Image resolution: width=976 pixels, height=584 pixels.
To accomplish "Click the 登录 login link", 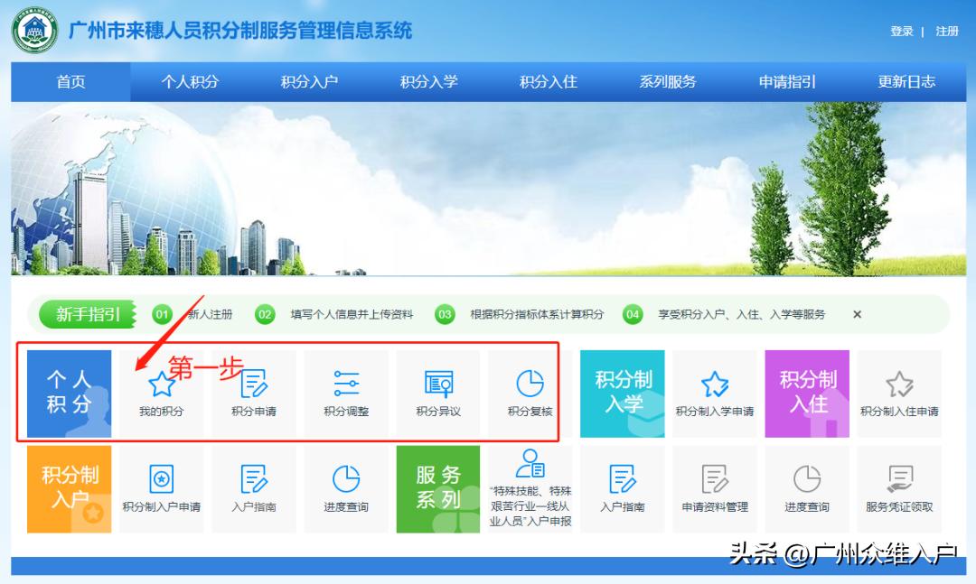I will [901, 30].
